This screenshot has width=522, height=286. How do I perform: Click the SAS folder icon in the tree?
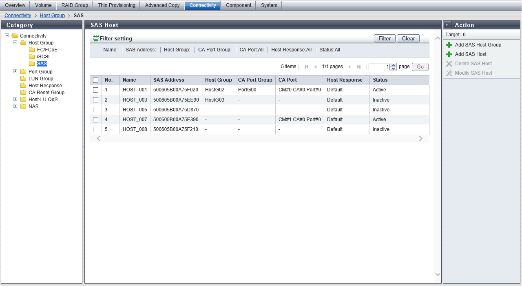tap(32, 64)
